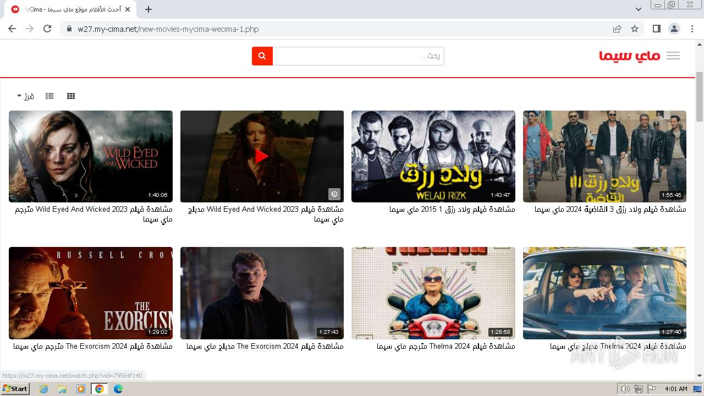Open The Exorcism 2024 مترجم title link
This screenshot has width=704, height=396.
[x=93, y=346]
